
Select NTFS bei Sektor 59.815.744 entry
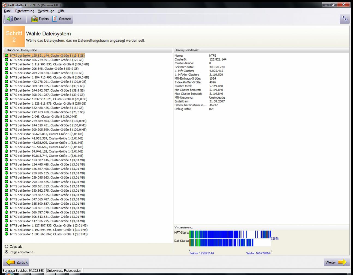pyautogui.click(x=44, y=156)
